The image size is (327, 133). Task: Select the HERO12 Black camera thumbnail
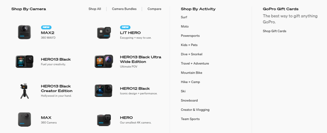(x=104, y=91)
